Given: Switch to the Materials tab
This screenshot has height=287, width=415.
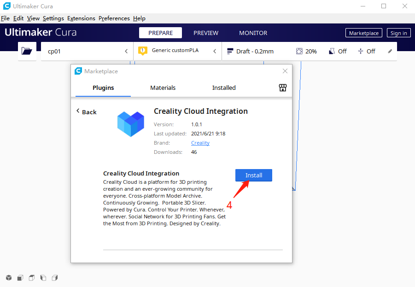Looking at the screenshot, I should [163, 88].
